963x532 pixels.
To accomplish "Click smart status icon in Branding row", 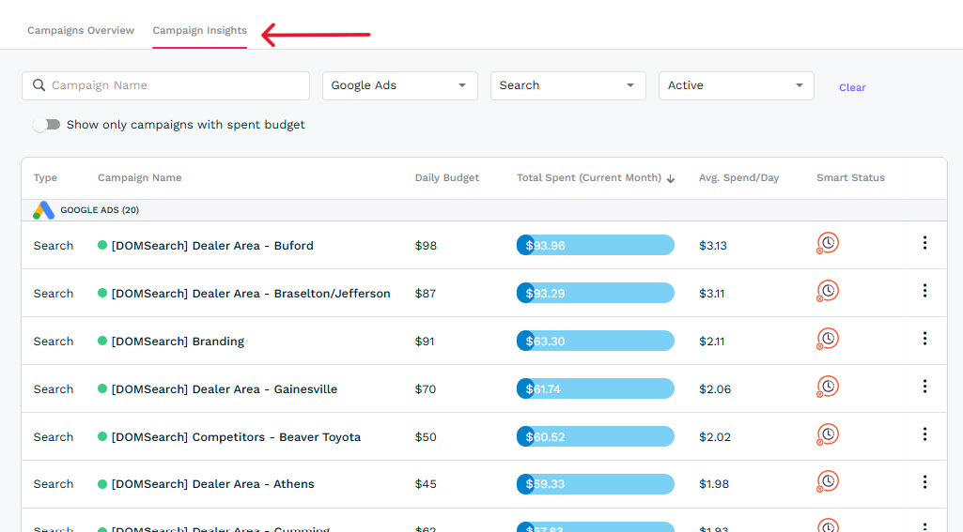I will pyautogui.click(x=828, y=339).
